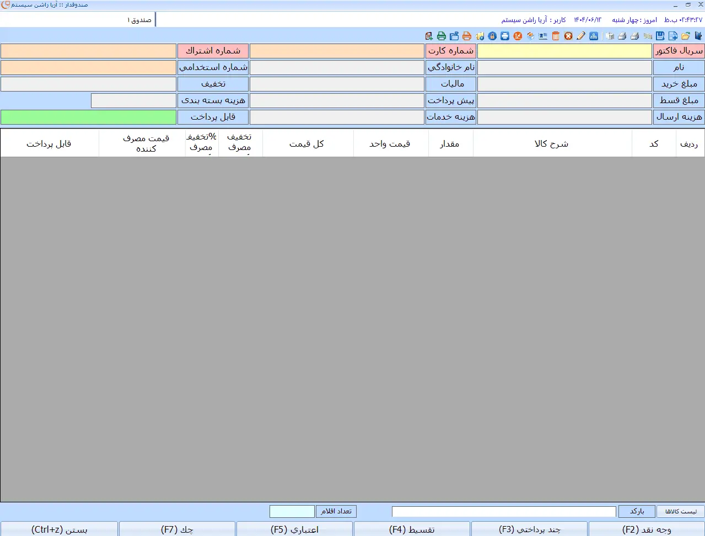The height and width of the screenshot is (536, 705).
Task: Open the orange chart report icon
Action: click(x=518, y=36)
